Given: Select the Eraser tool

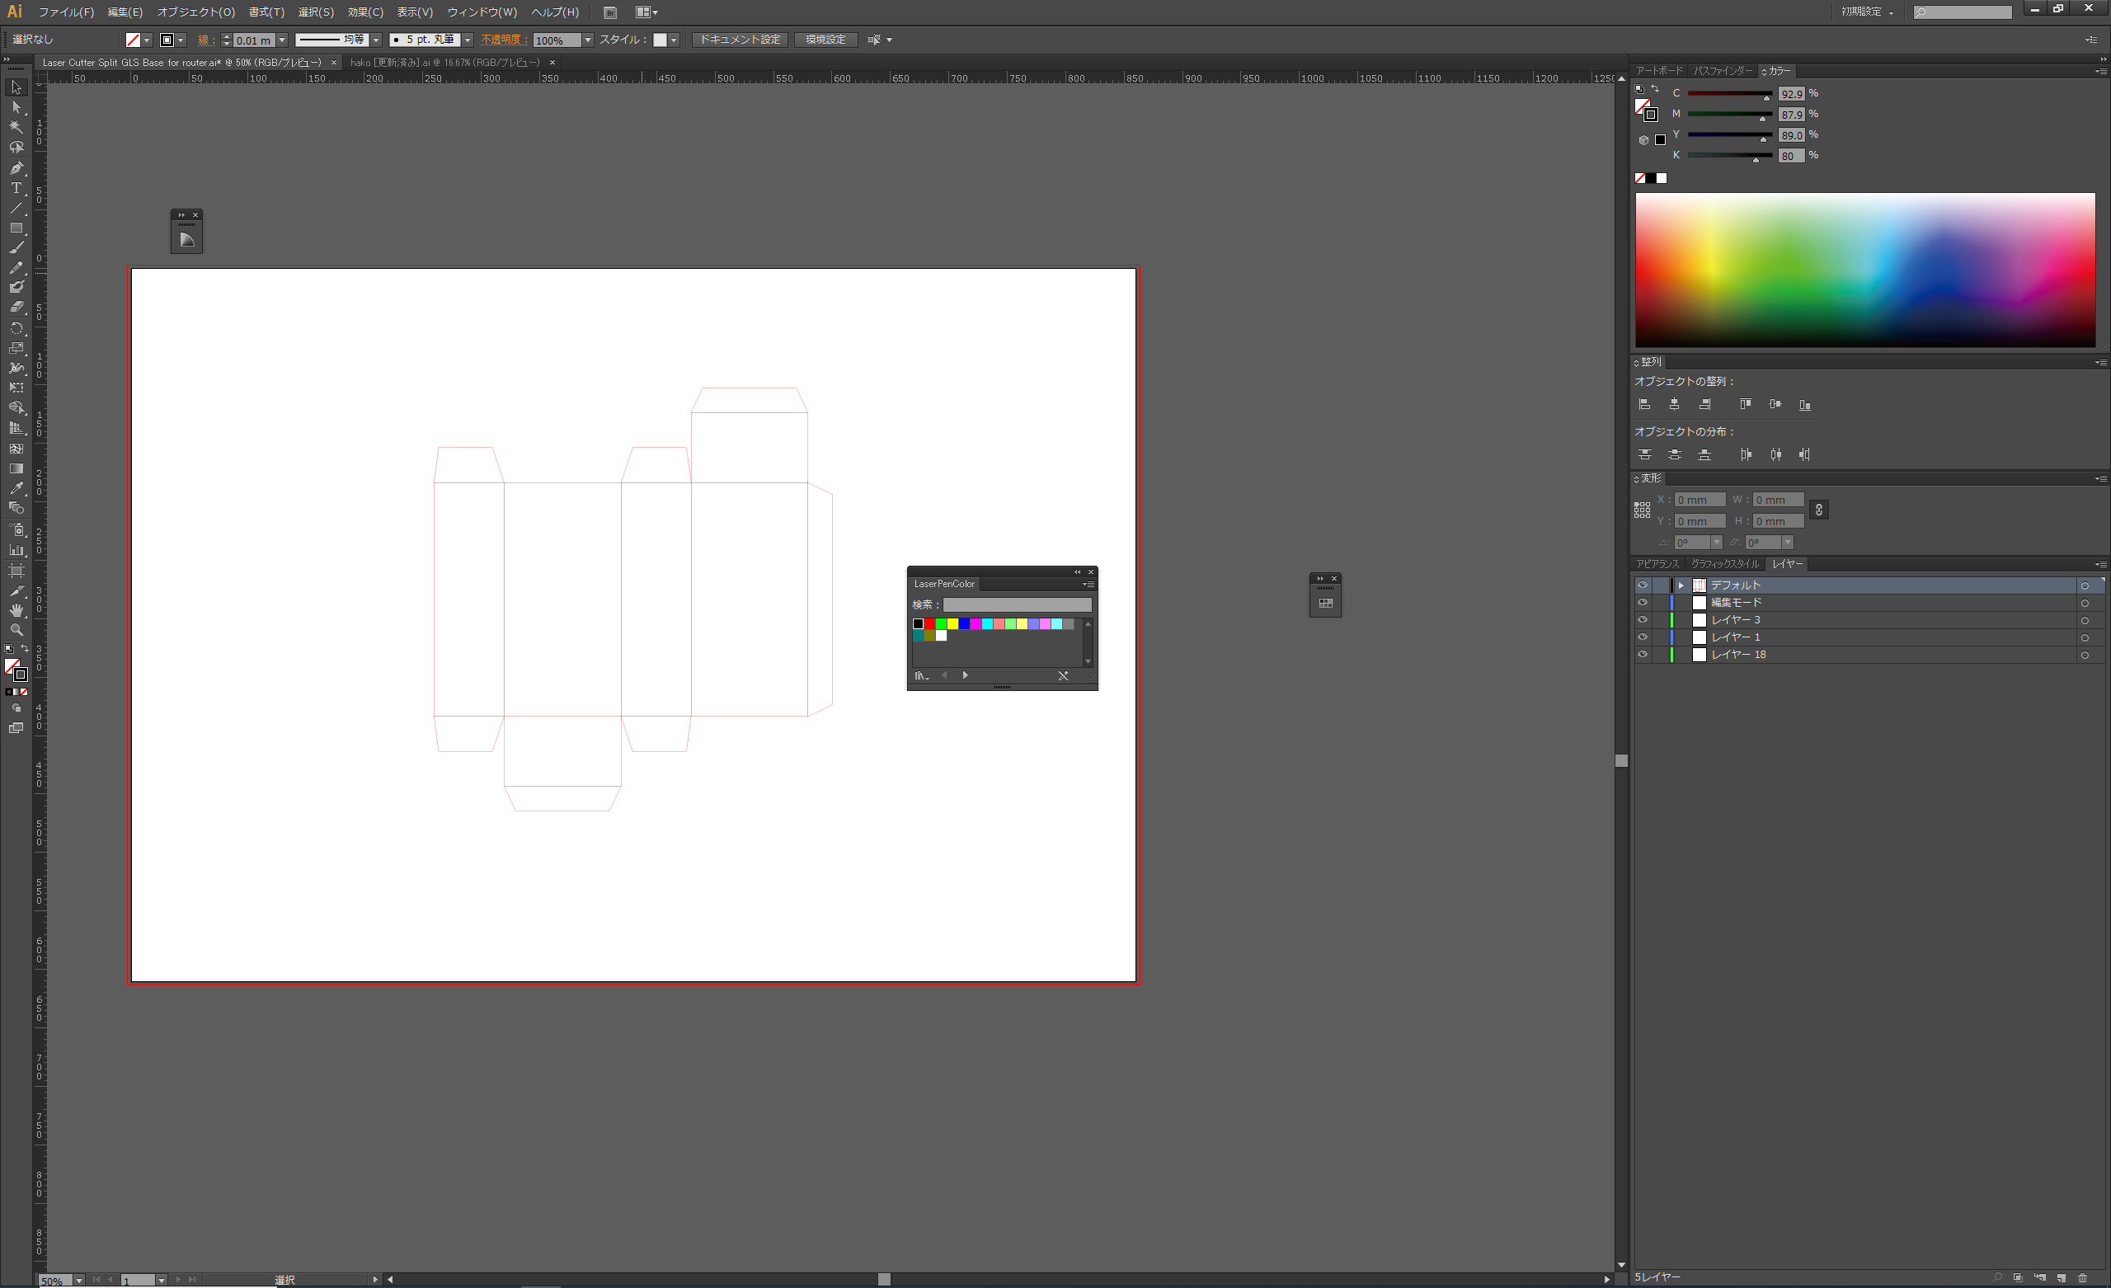Looking at the screenshot, I should tap(16, 307).
